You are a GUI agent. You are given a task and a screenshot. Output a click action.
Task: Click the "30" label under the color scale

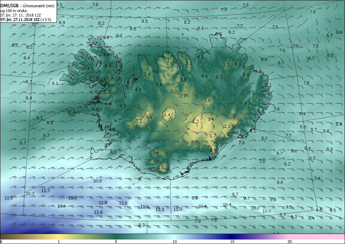[x=289, y=242]
